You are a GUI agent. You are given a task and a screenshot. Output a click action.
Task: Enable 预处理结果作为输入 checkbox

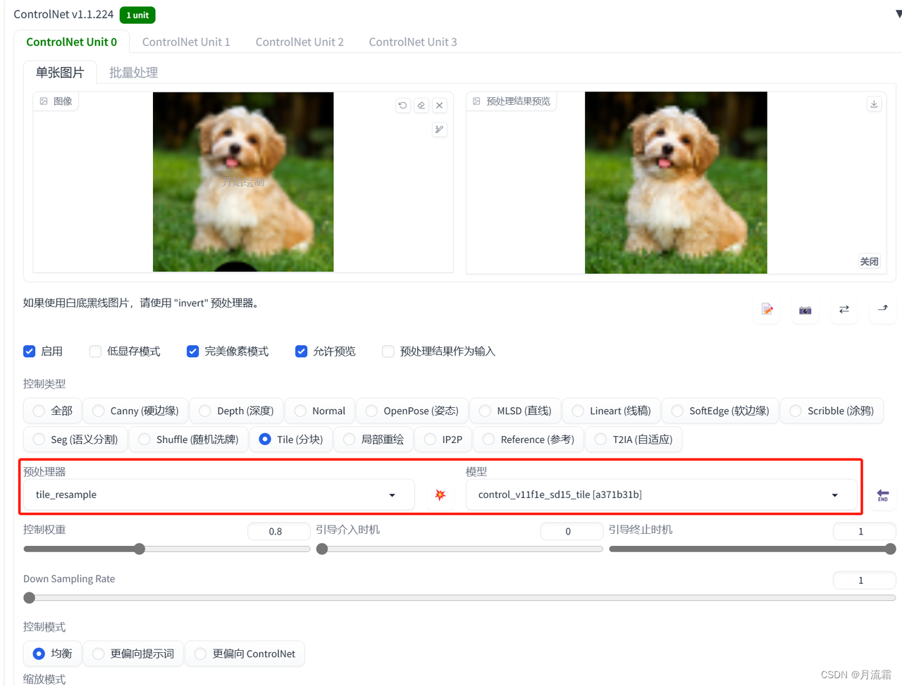point(388,351)
